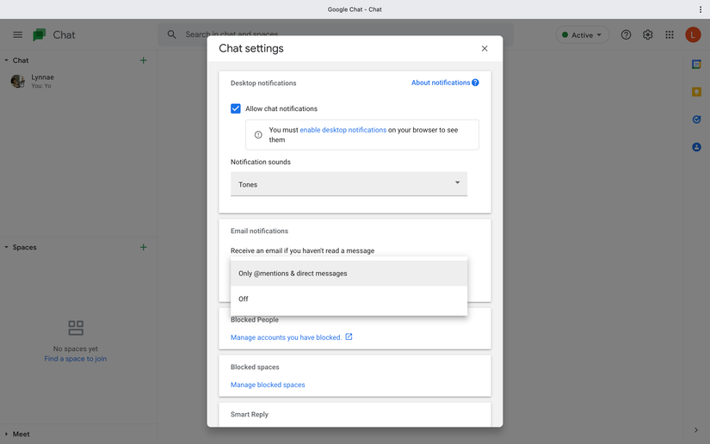Open the Calendar side panel icon
The height and width of the screenshot is (444, 710).
tap(696, 65)
